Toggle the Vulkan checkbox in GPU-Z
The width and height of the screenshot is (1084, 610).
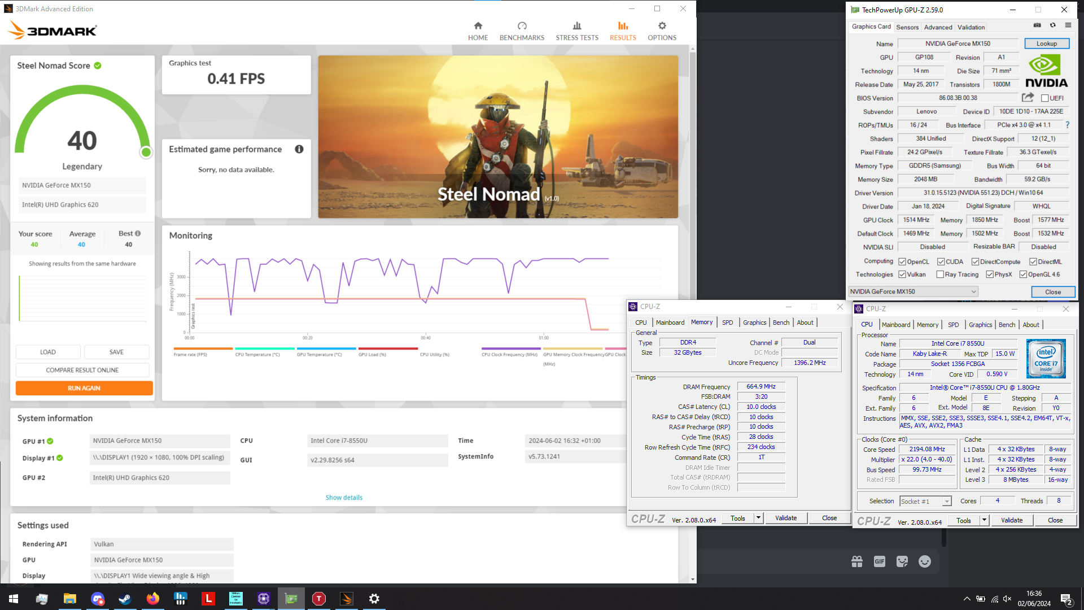(902, 274)
